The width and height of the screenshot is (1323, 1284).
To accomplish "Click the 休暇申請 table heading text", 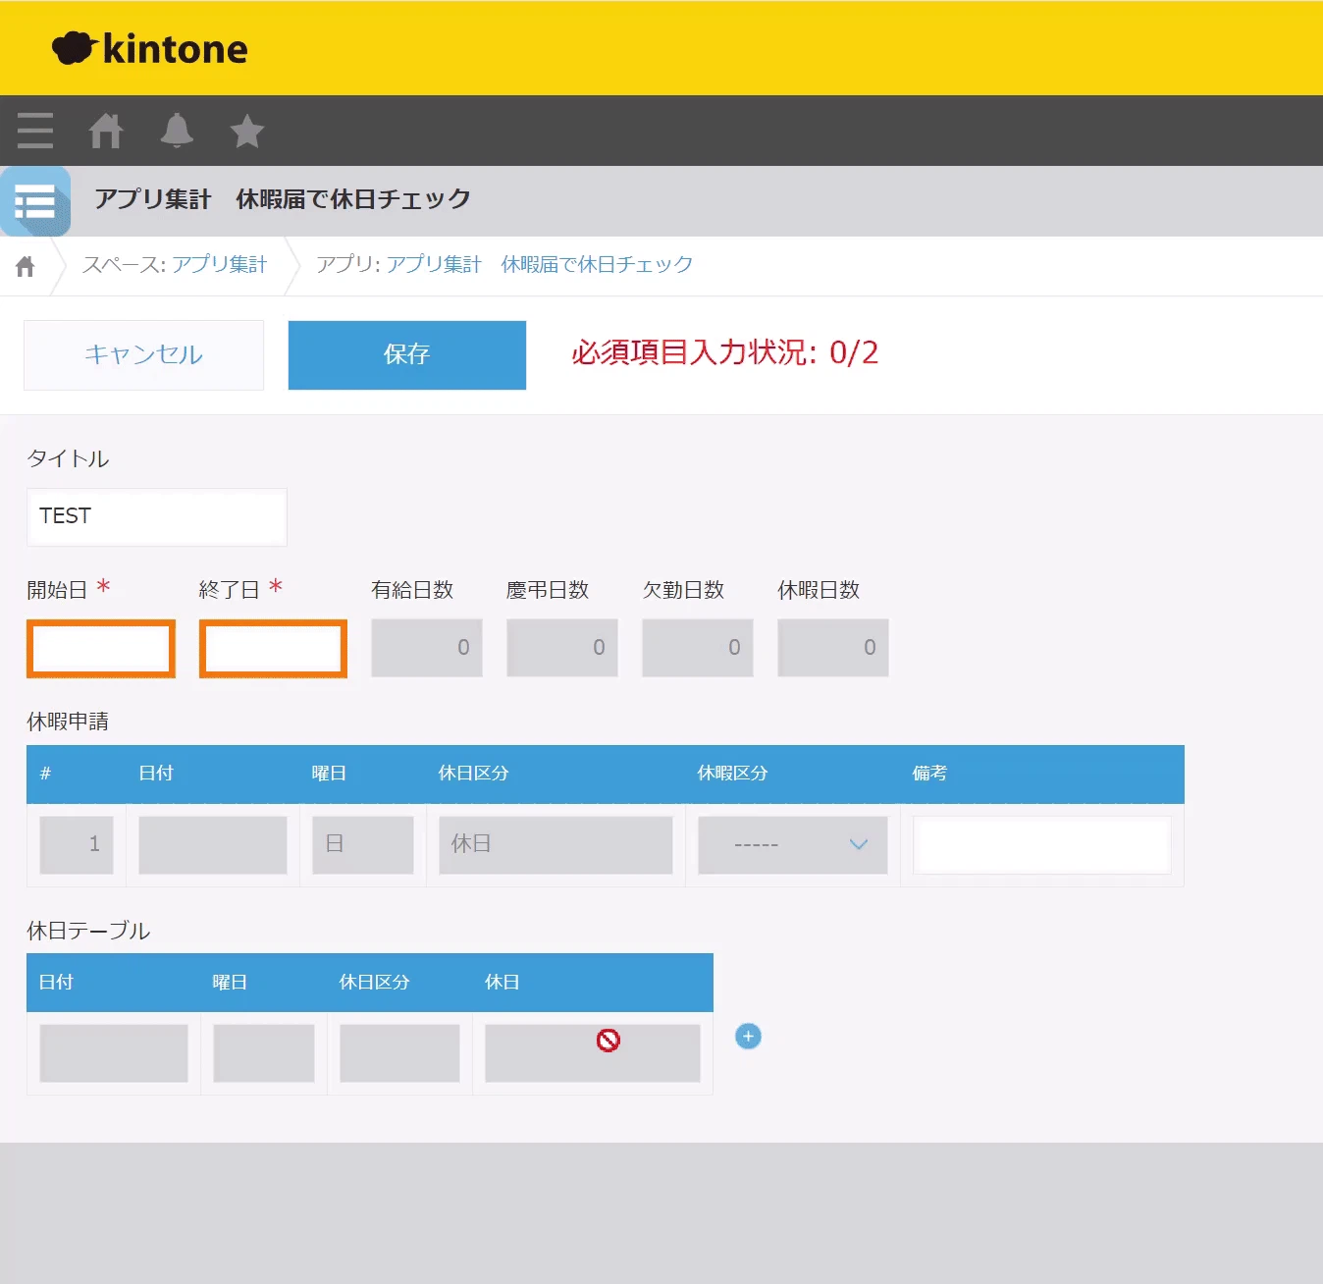I will tap(68, 722).
